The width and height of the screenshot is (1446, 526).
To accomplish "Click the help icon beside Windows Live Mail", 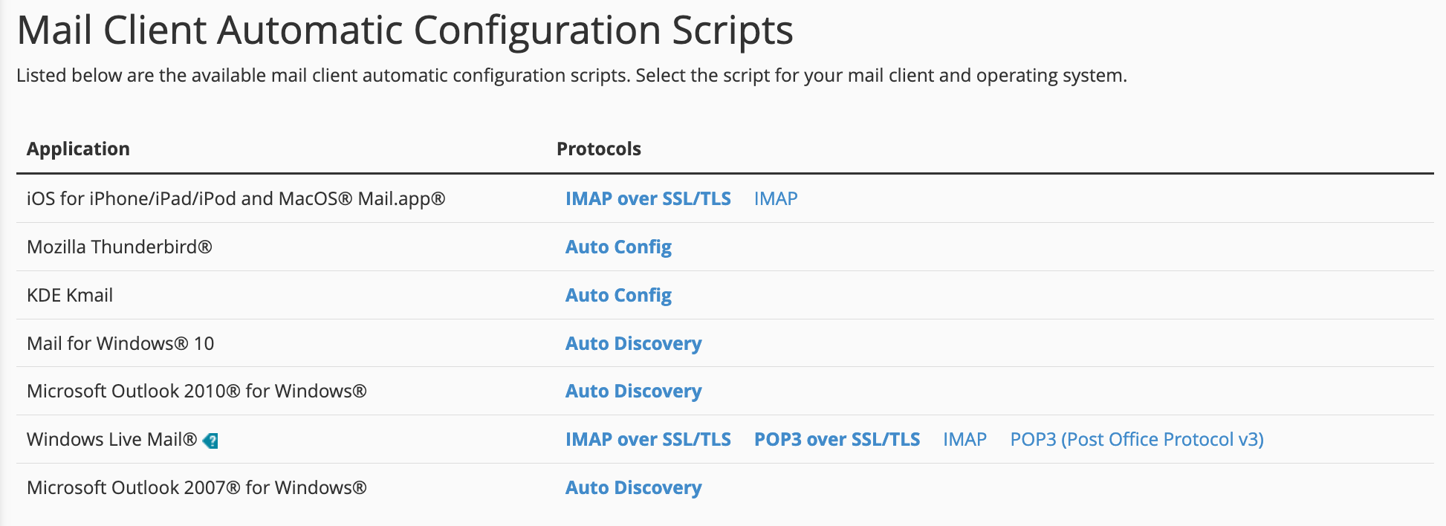I will click(x=210, y=441).
